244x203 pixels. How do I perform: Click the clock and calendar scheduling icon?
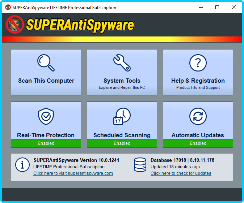122,116
